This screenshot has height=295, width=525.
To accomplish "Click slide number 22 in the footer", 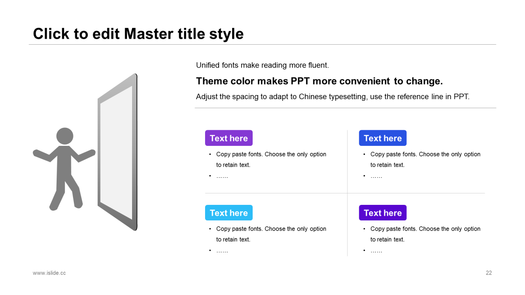I will click(489, 273).
